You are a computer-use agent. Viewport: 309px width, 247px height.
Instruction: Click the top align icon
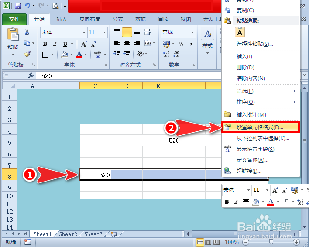coord(117,32)
